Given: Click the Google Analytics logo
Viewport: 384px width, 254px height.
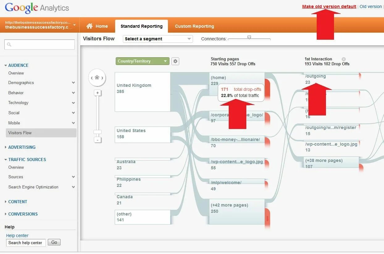Looking at the screenshot, I should [37, 8].
